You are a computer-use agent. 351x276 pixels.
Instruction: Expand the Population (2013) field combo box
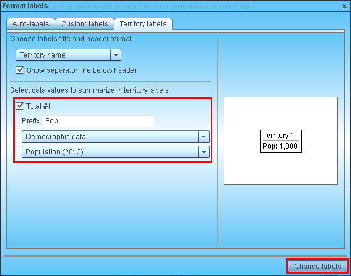point(116,152)
